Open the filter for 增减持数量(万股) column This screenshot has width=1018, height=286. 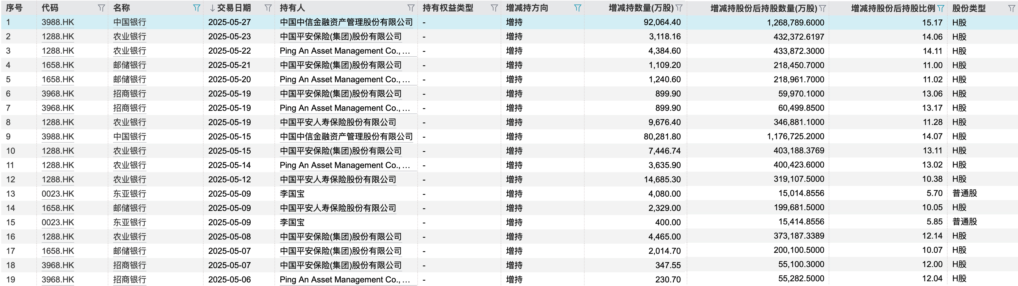[x=679, y=8]
